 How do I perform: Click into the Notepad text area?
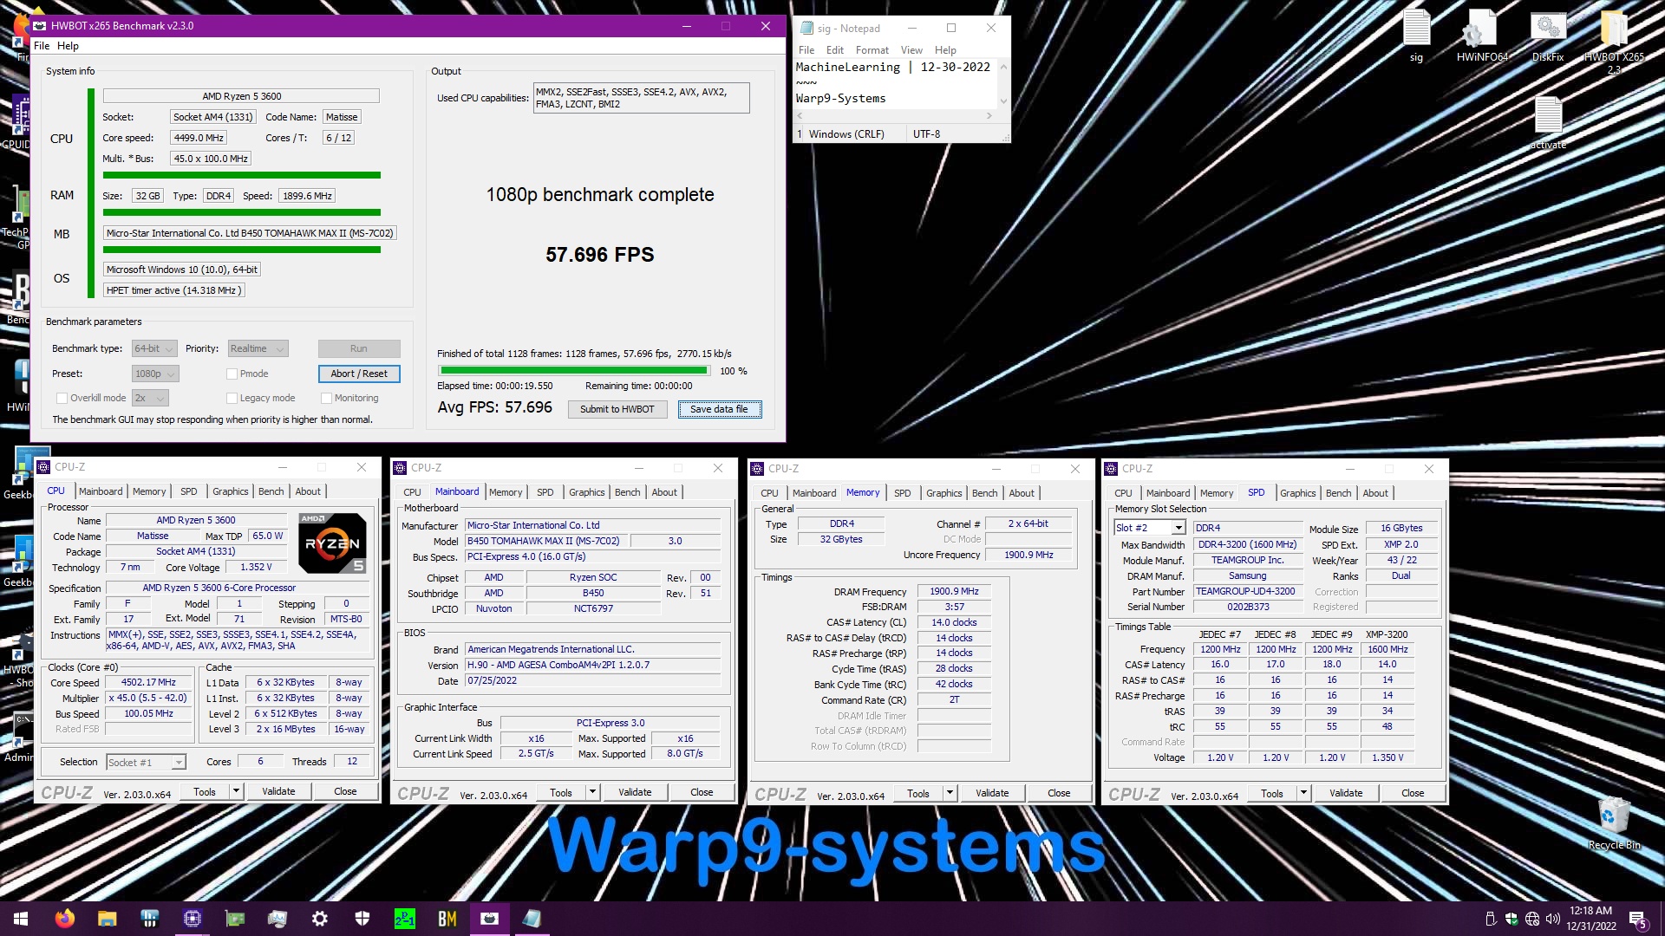pos(896,83)
